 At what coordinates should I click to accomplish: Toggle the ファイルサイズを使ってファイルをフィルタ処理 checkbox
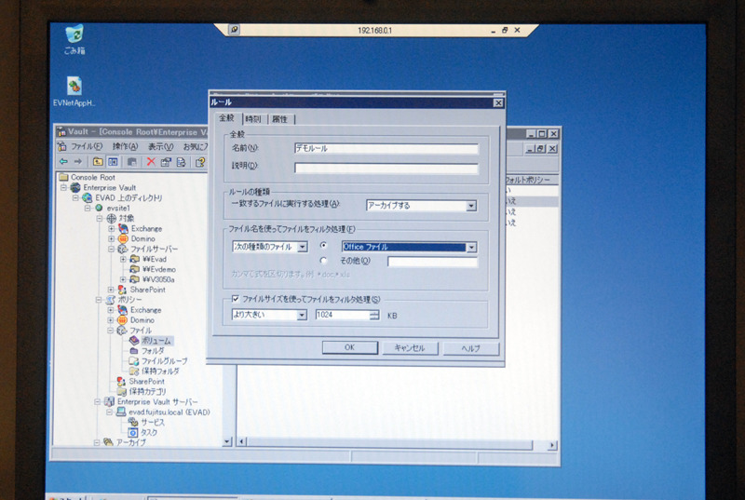tap(236, 299)
